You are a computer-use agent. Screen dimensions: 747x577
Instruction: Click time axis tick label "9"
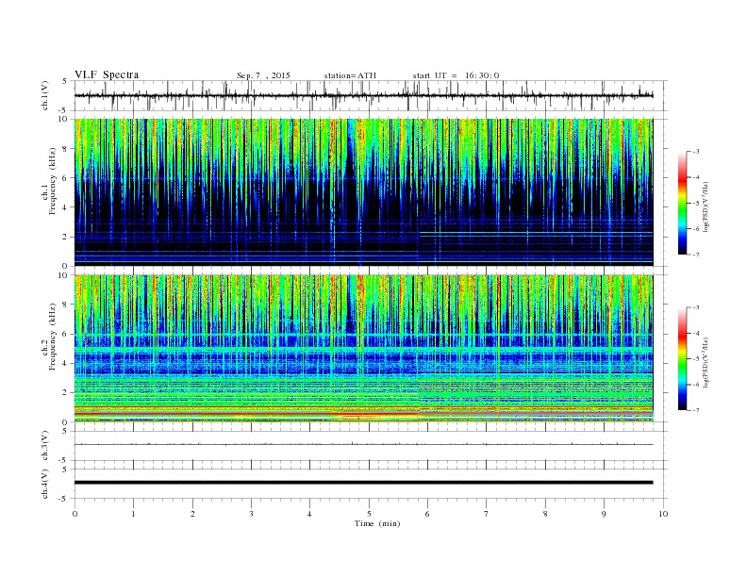pyautogui.click(x=604, y=514)
